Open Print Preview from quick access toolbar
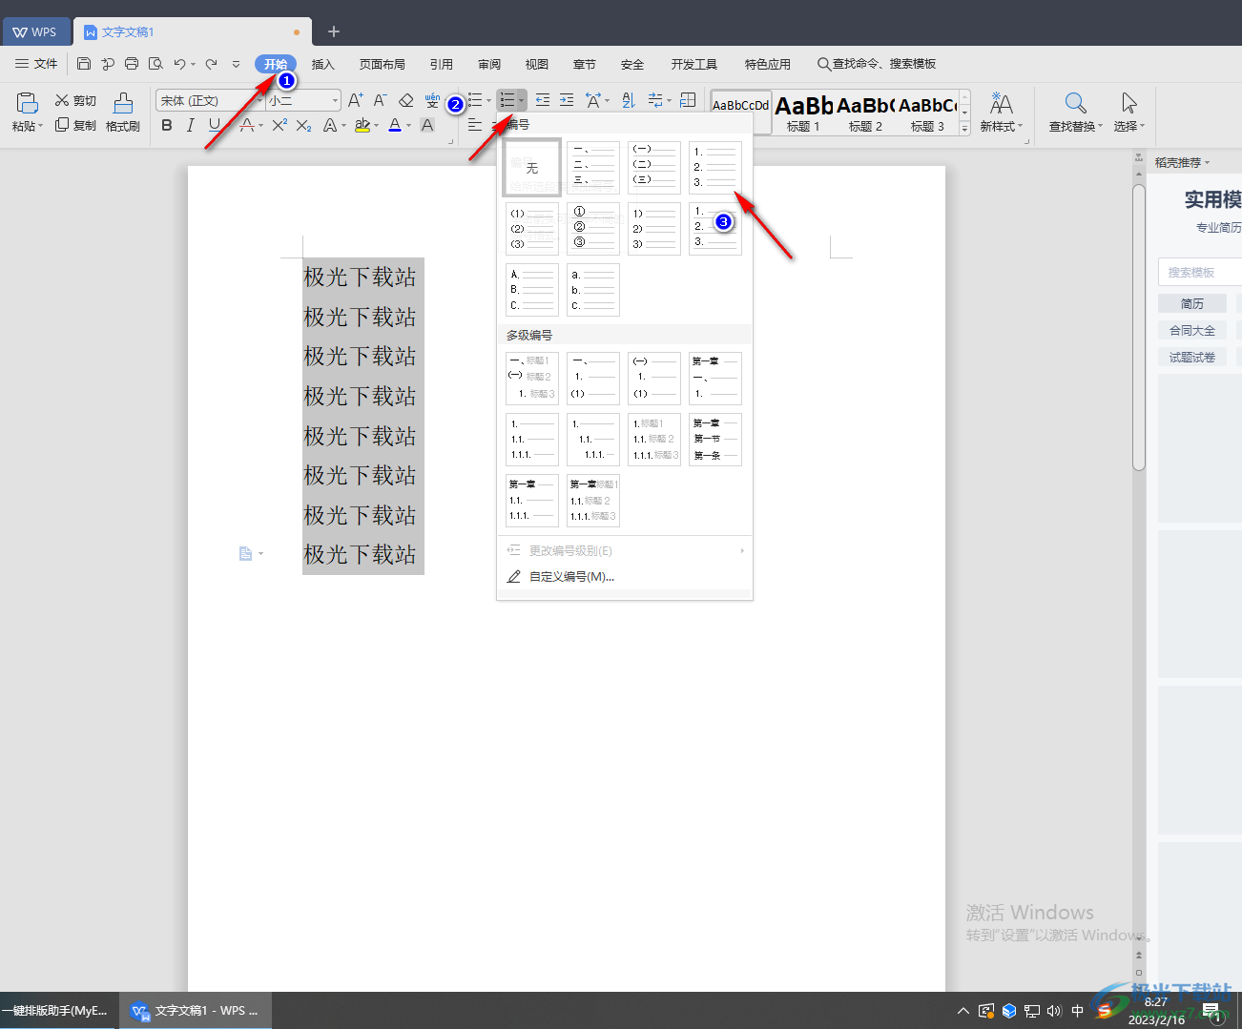 tap(155, 64)
